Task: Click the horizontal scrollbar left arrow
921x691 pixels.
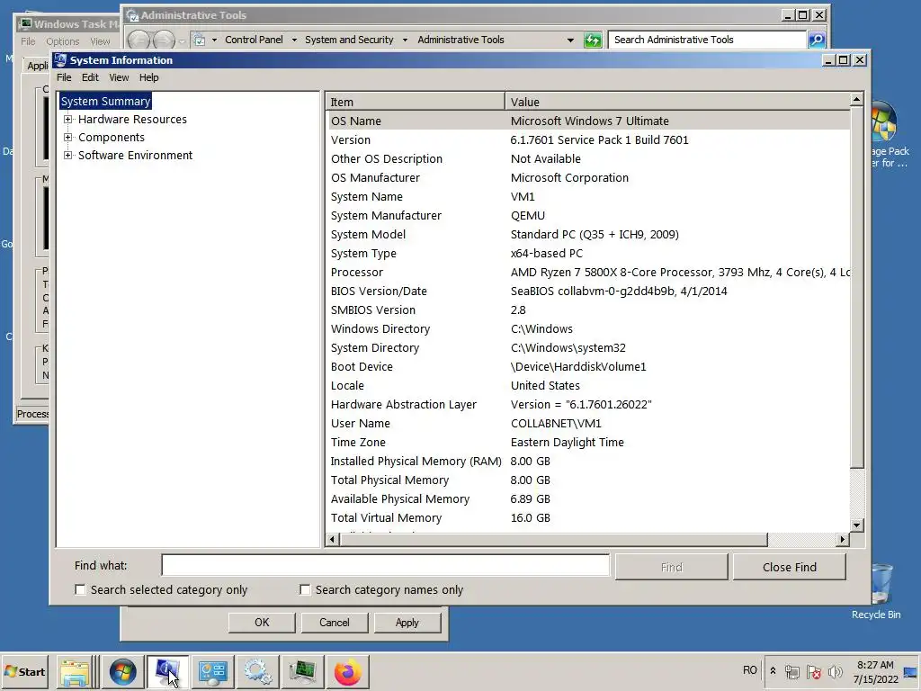Action: pos(333,540)
